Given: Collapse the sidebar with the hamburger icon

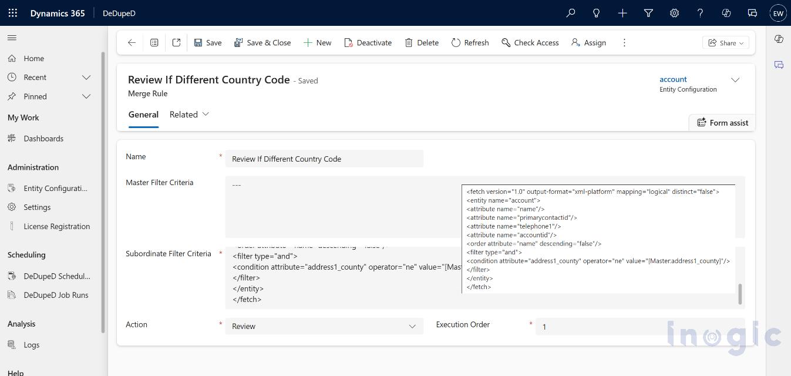Looking at the screenshot, I should click(x=12, y=37).
